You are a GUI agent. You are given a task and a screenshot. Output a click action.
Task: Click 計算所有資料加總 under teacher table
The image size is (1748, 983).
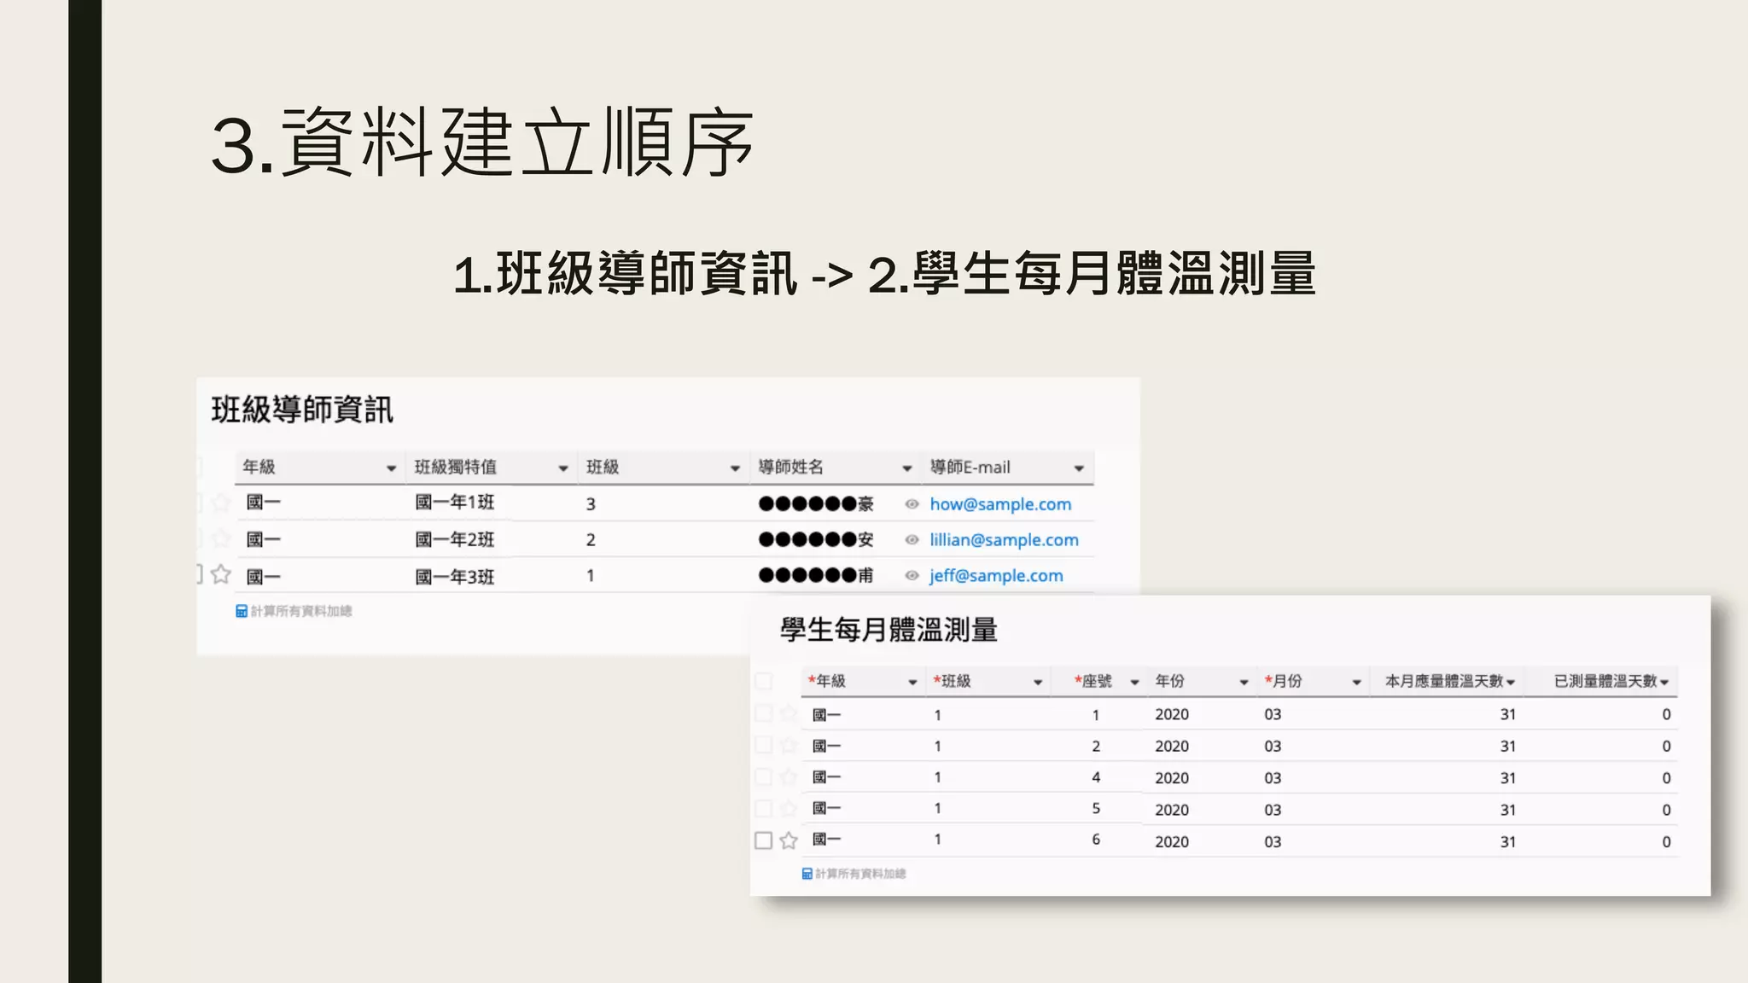tap(301, 611)
